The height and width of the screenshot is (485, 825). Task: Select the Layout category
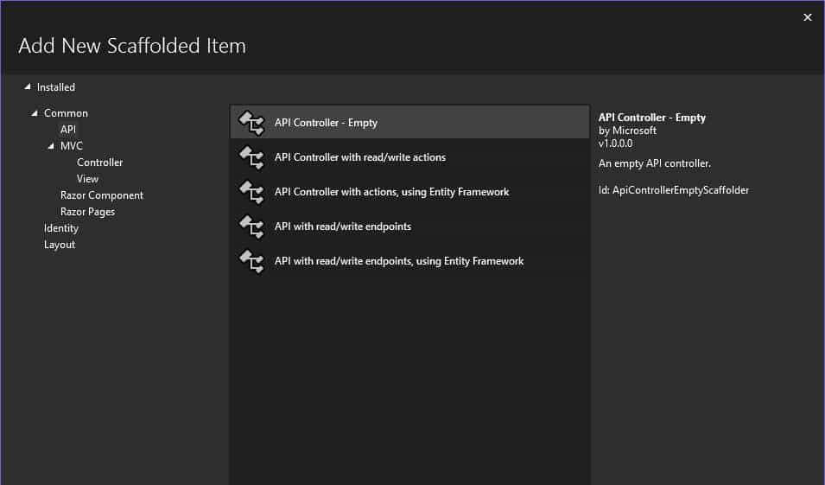pyautogui.click(x=60, y=245)
